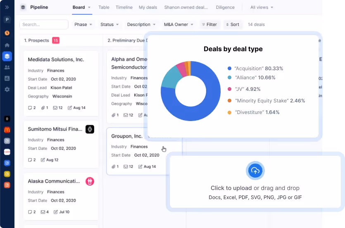Open the Alaska Communicati... deal title
Screen dimensions: 345x228
(x=54, y=181)
